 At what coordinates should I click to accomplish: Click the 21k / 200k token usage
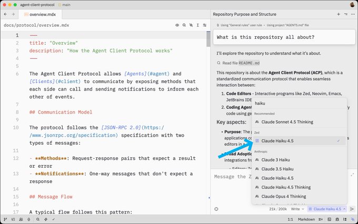tap(278, 209)
